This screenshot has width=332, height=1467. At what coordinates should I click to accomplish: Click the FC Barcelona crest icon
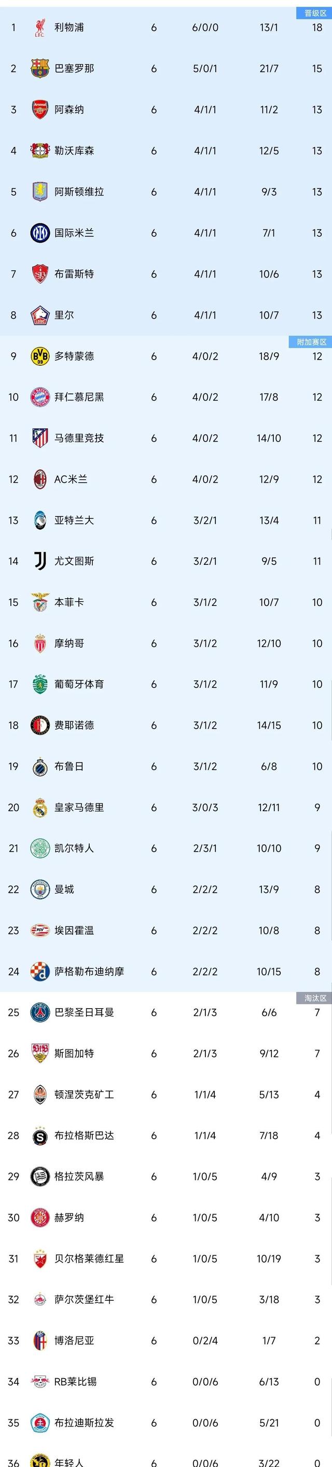click(x=40, y=69)
